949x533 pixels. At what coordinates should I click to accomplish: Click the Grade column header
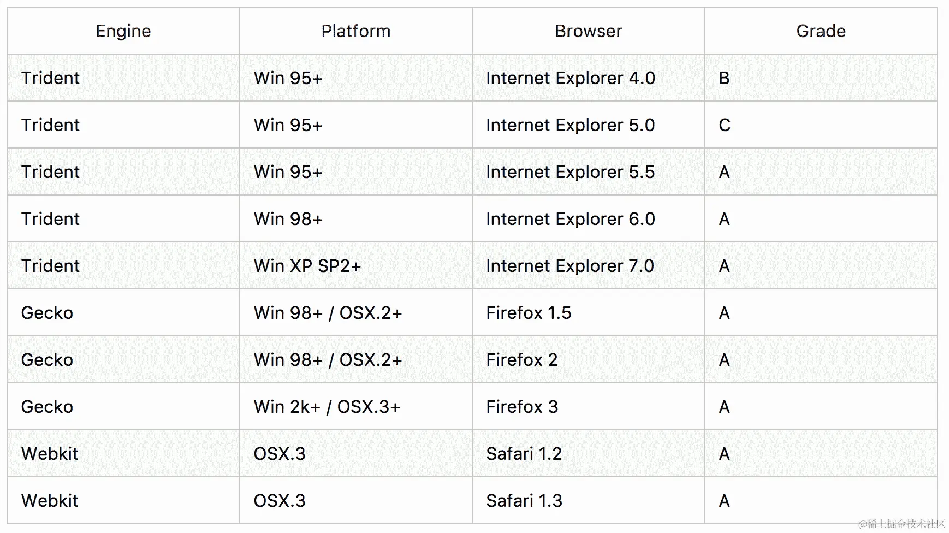[x=821, y=31]
